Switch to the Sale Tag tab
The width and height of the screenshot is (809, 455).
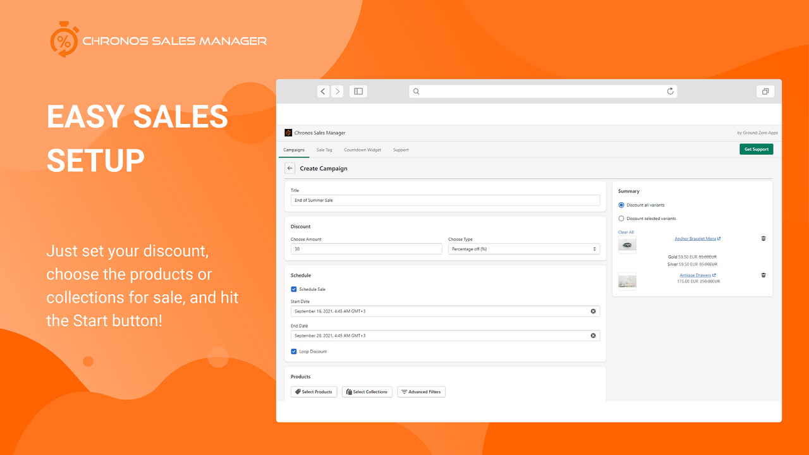[x=324, y=150]
